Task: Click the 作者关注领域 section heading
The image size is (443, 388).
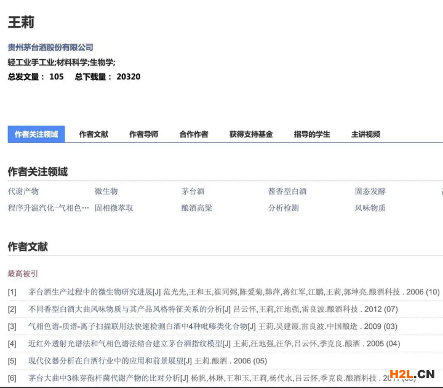Action: [38, 172]
